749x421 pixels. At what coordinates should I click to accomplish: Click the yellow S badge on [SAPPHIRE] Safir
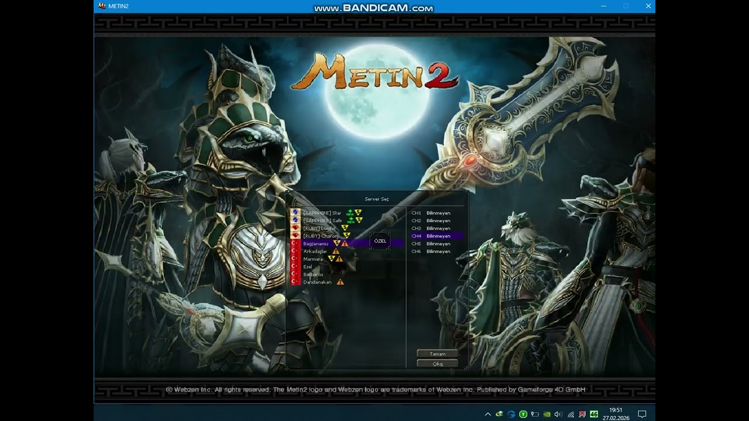click(359, 220)
